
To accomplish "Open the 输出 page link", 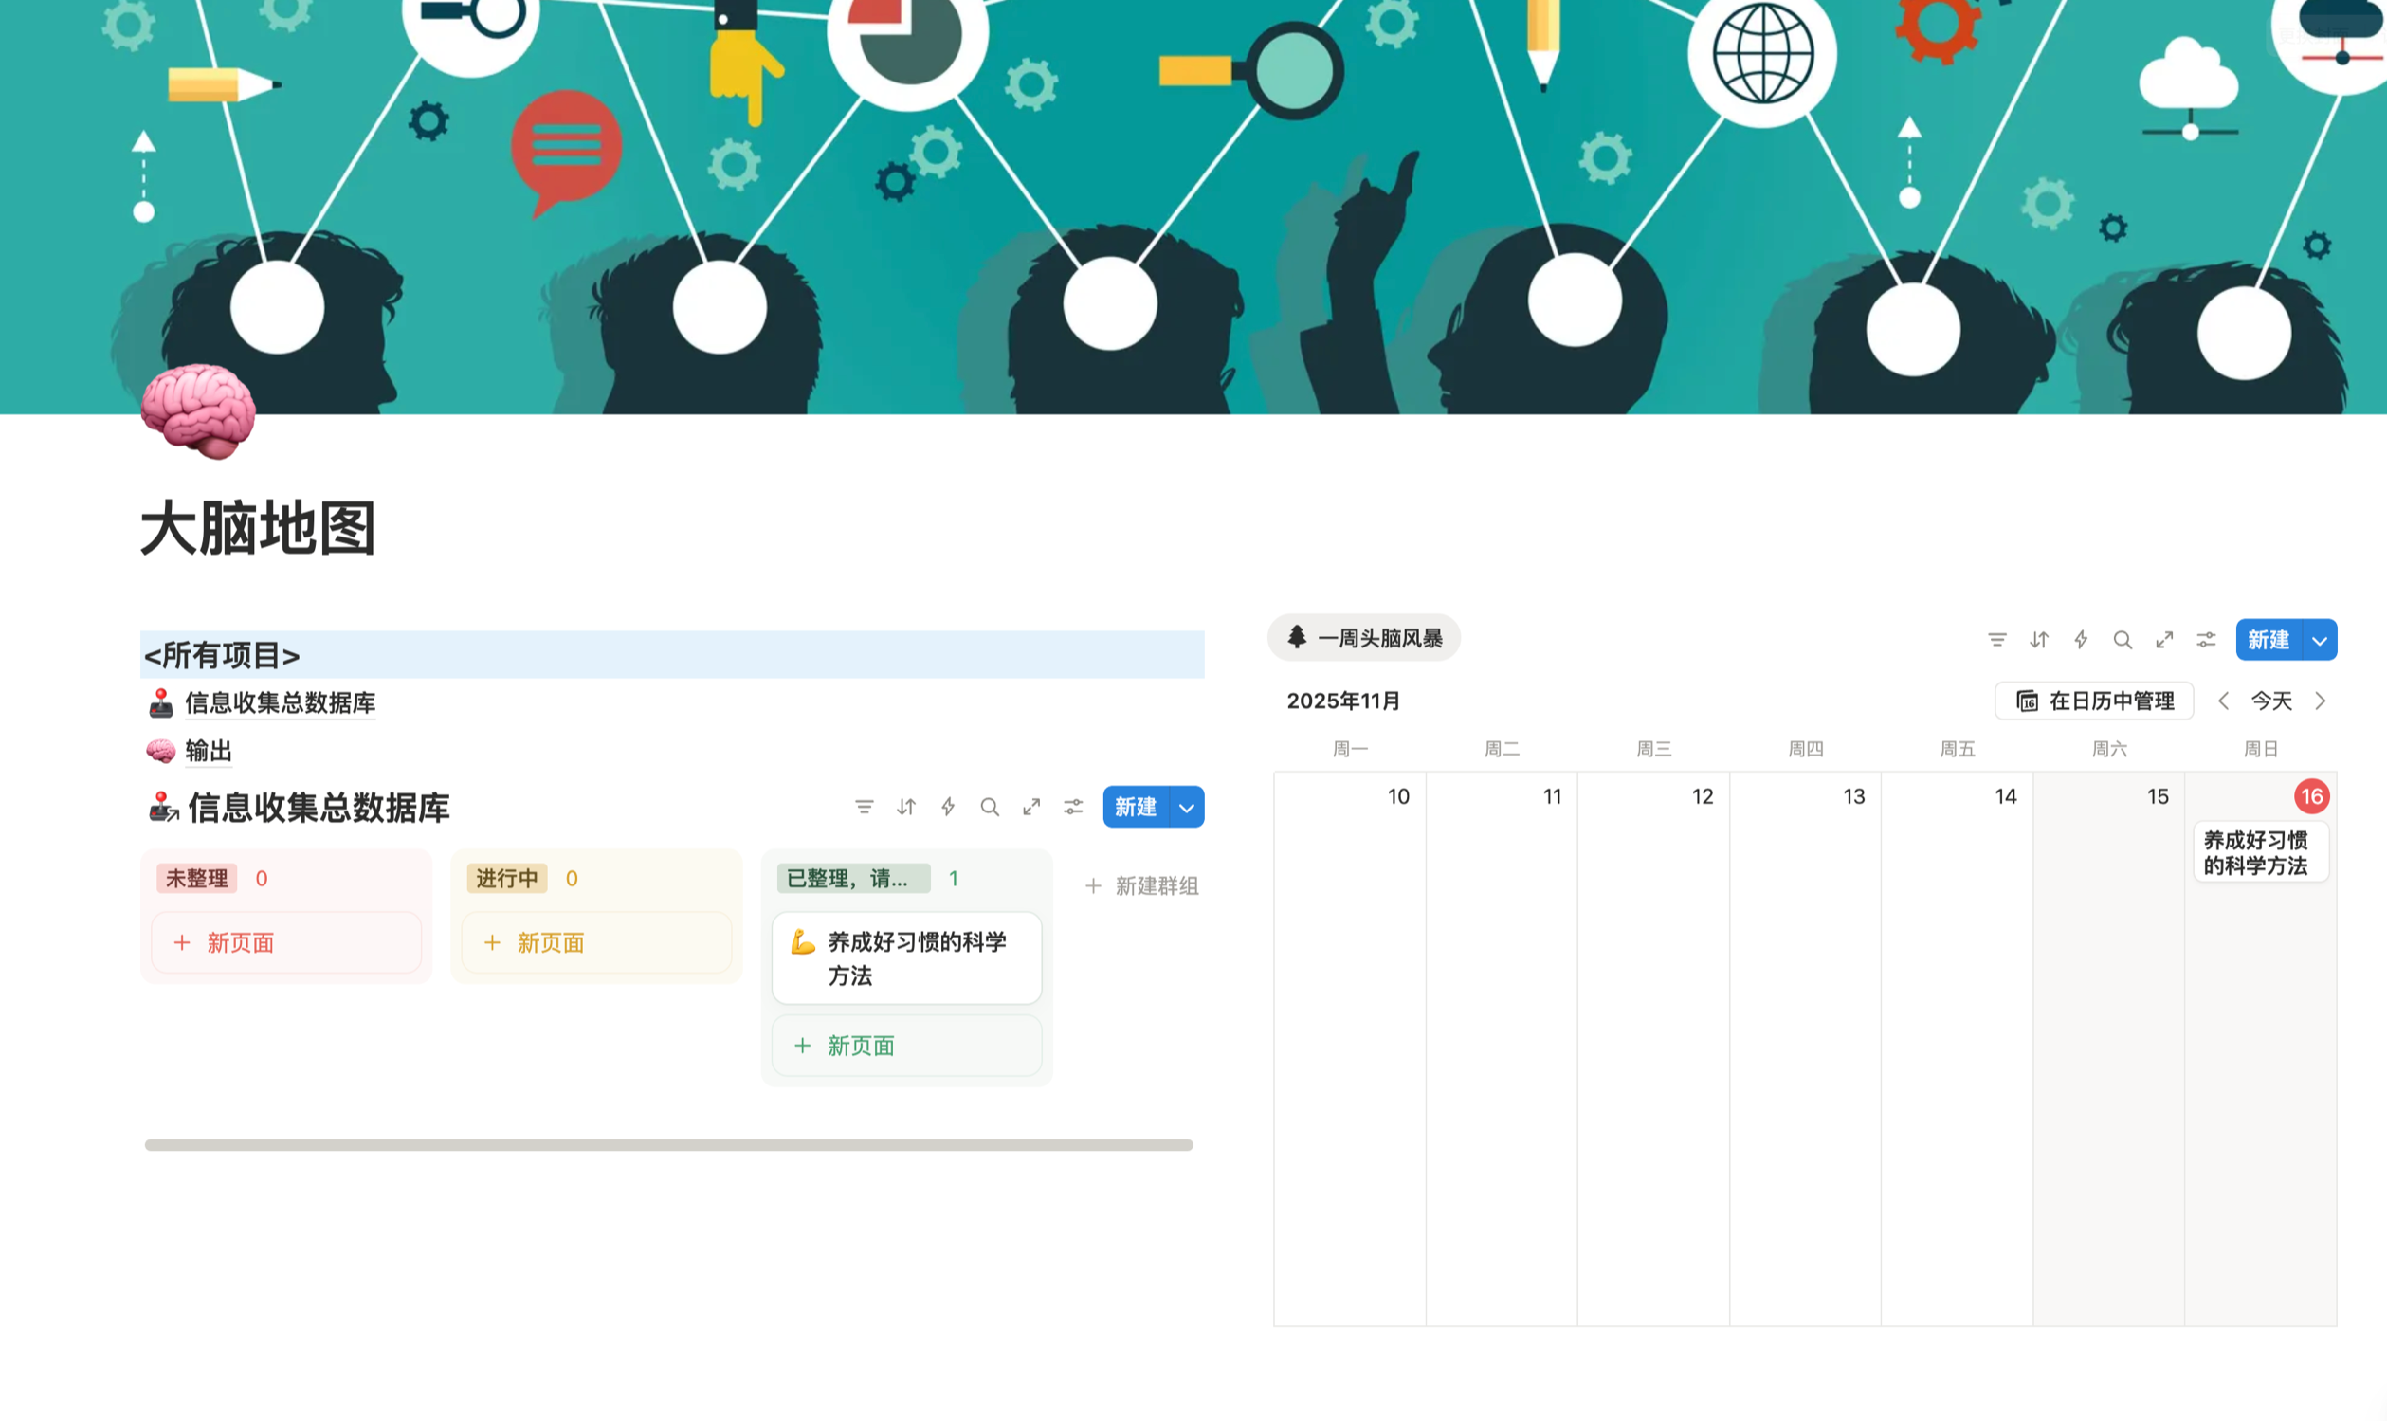I will [208, 751].
